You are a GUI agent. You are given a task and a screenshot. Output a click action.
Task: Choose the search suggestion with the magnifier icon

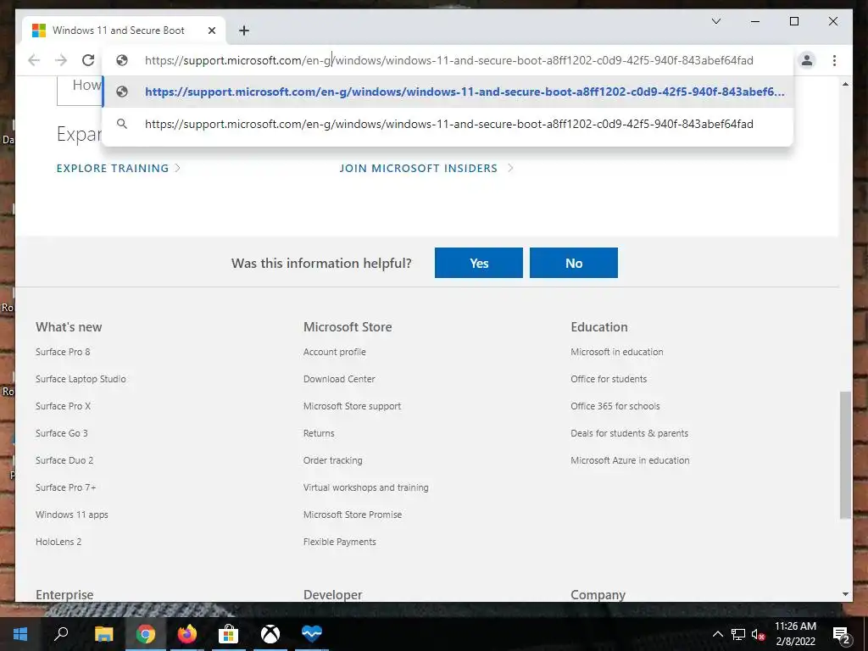(x=448, y=124)
